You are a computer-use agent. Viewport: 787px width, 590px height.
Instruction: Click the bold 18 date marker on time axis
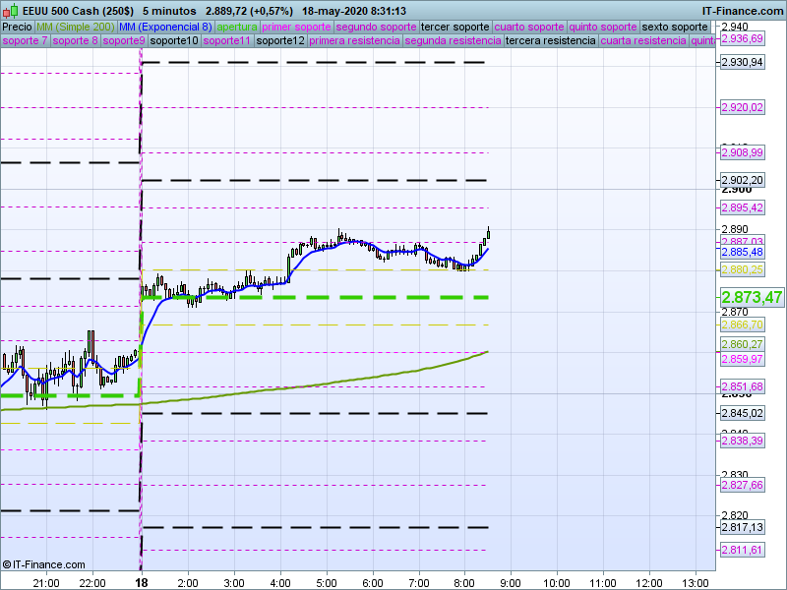[x=142, y=582]
